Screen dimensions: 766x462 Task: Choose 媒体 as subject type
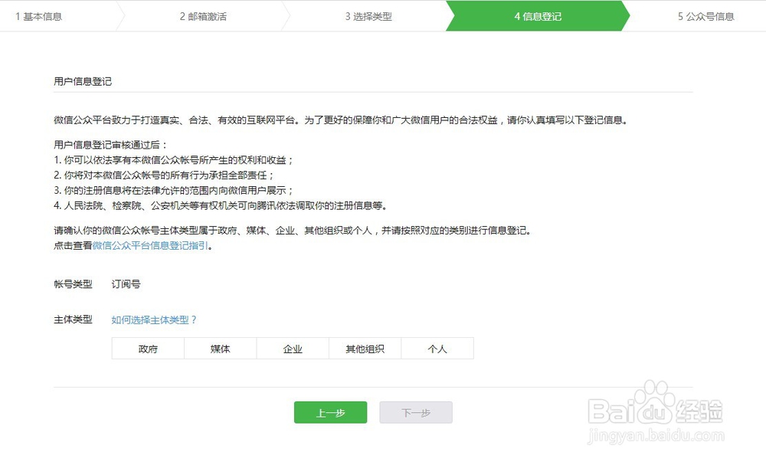221,349
